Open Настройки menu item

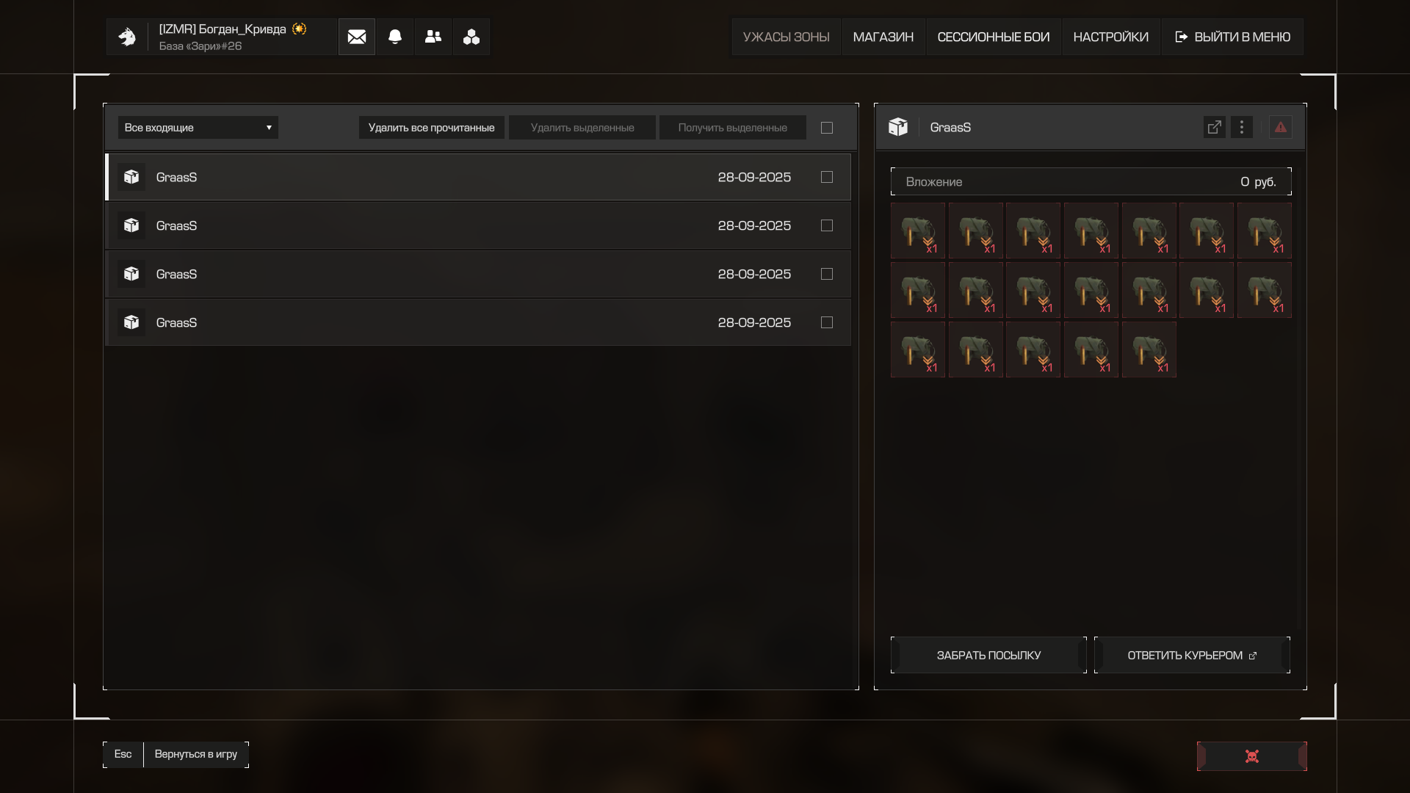tap(1110, 37)
